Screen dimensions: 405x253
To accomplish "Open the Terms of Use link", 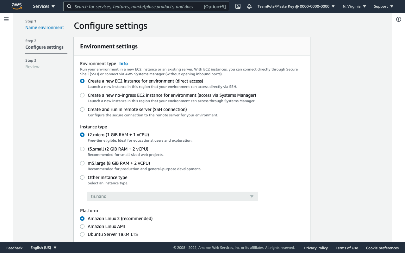I will tap(347, 248).
